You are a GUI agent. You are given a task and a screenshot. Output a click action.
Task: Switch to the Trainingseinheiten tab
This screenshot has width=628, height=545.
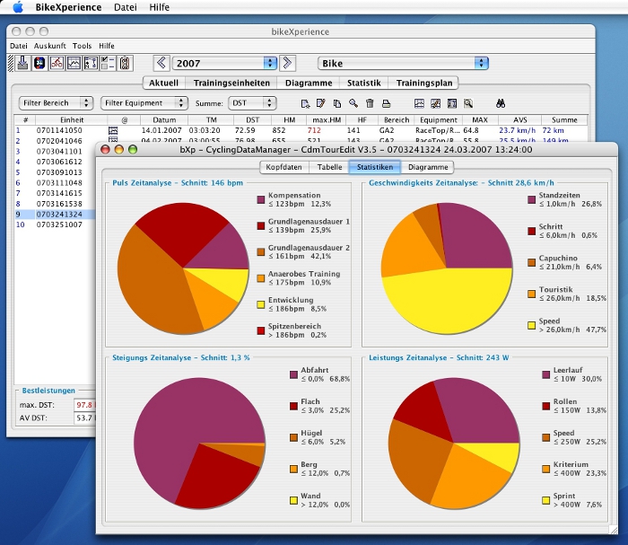click(x=231, y=83)
